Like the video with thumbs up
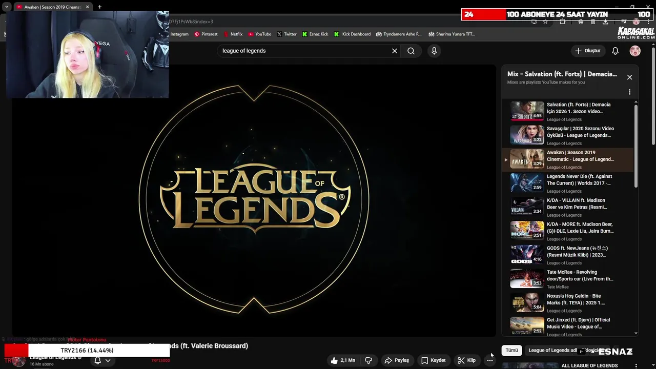The width and height of the screenshot is (656, 369). 343,360
